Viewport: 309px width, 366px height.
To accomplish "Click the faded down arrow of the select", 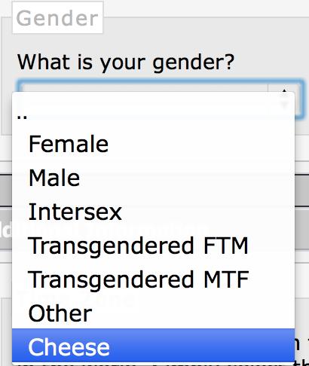I will [284, 105].
